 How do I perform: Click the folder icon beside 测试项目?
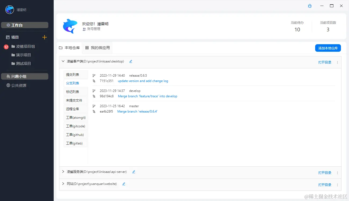tap(13, 64)
